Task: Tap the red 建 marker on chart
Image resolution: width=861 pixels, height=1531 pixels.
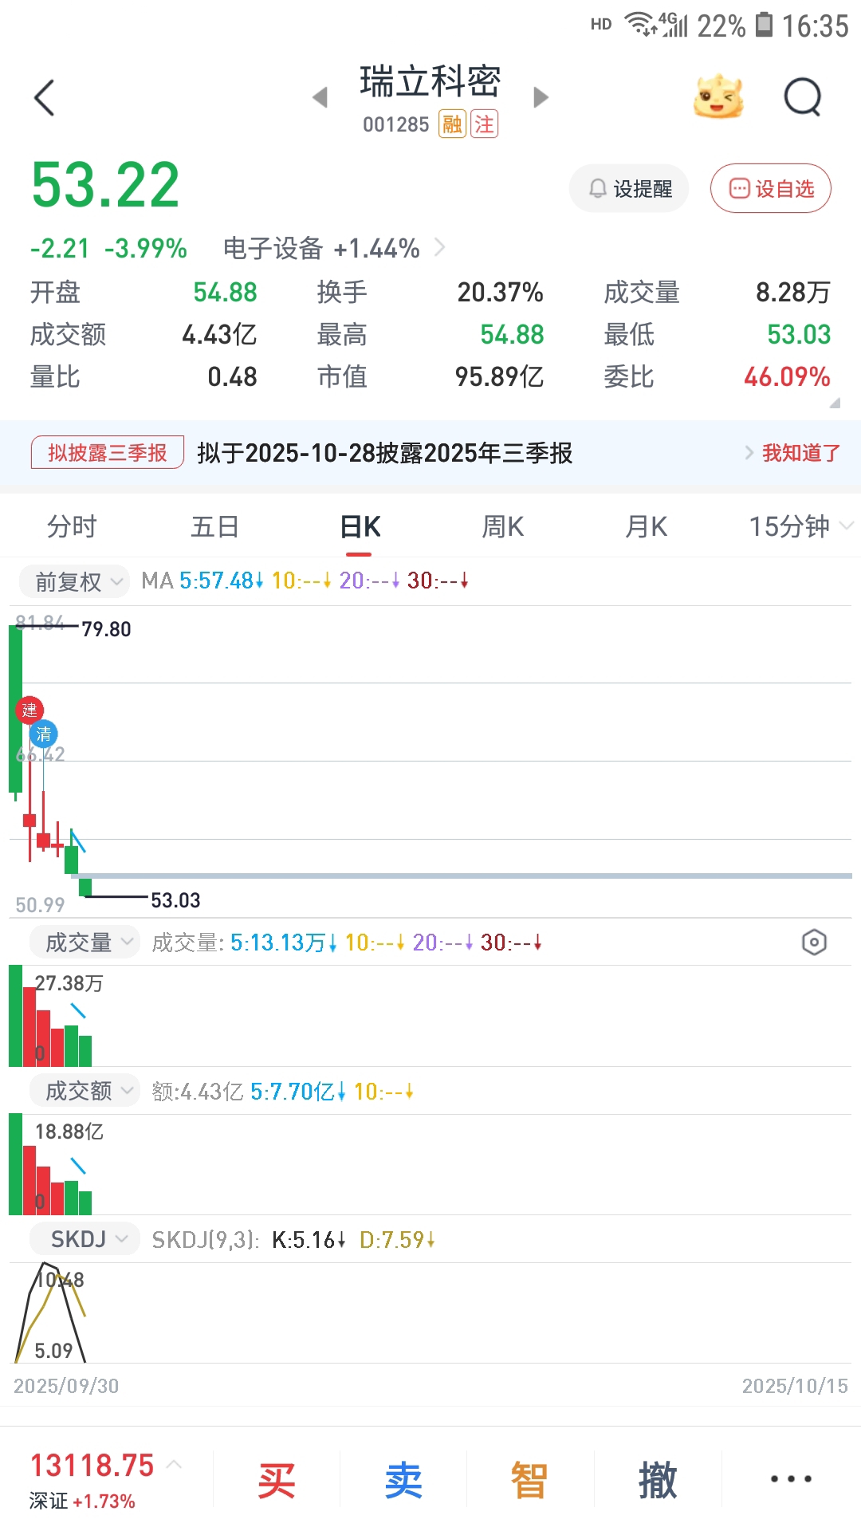Action: click(29, 710)
